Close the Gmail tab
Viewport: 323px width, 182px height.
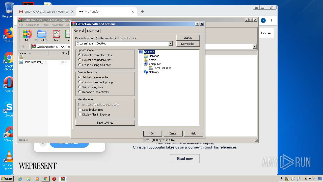coord(72,12)
